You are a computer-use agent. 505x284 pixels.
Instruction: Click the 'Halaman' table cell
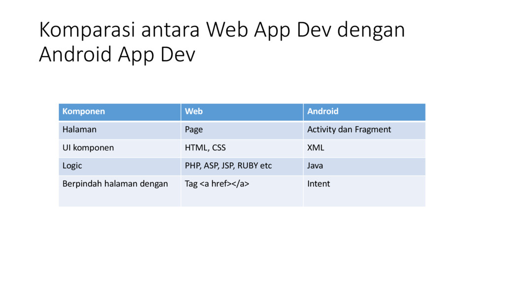(120, 130)
